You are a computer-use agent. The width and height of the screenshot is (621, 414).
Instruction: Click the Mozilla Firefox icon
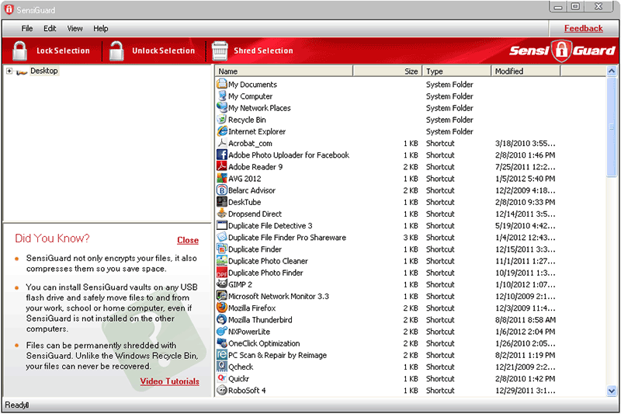222,308
